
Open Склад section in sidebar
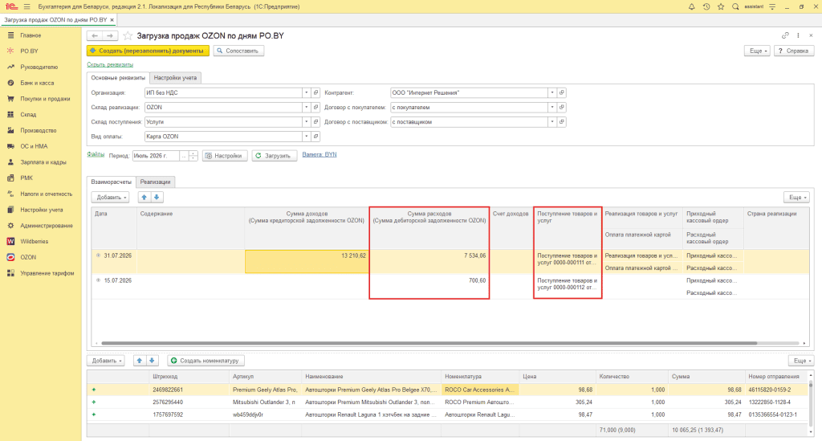(x=28, y=114)
